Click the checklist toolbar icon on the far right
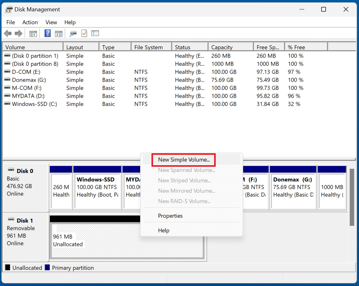This screenshot has width=359, height=286. click(x=95, y=33)
